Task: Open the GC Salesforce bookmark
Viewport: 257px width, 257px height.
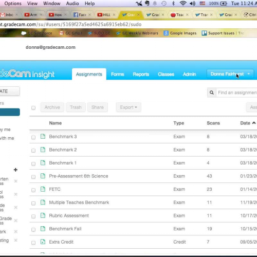Action: (x=36, y=33)
